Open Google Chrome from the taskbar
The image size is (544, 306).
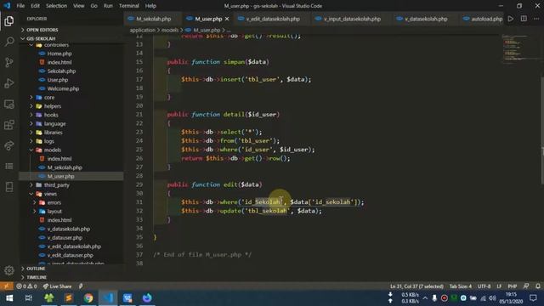[88, 298]
